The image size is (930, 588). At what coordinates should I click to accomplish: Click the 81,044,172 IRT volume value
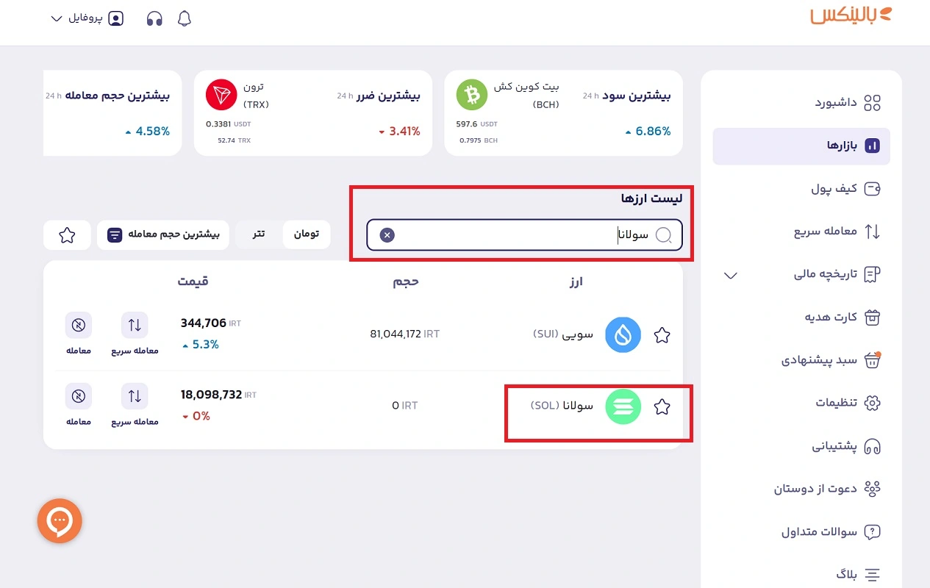point(404,334)
